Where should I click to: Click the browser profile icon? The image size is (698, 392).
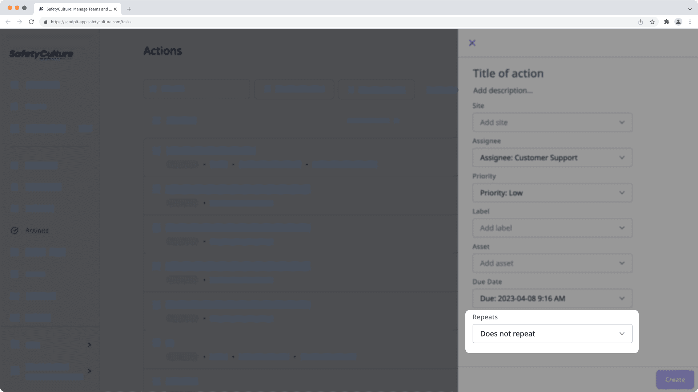[678, 22]
